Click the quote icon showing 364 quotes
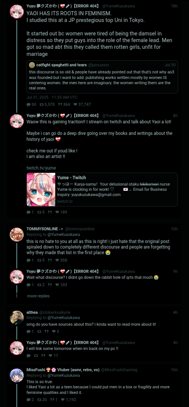189x407 pixels. [60, 104]
